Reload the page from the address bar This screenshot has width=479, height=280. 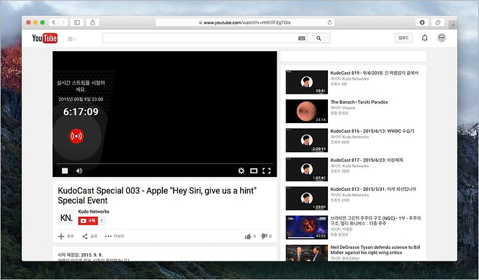[329, 23]
